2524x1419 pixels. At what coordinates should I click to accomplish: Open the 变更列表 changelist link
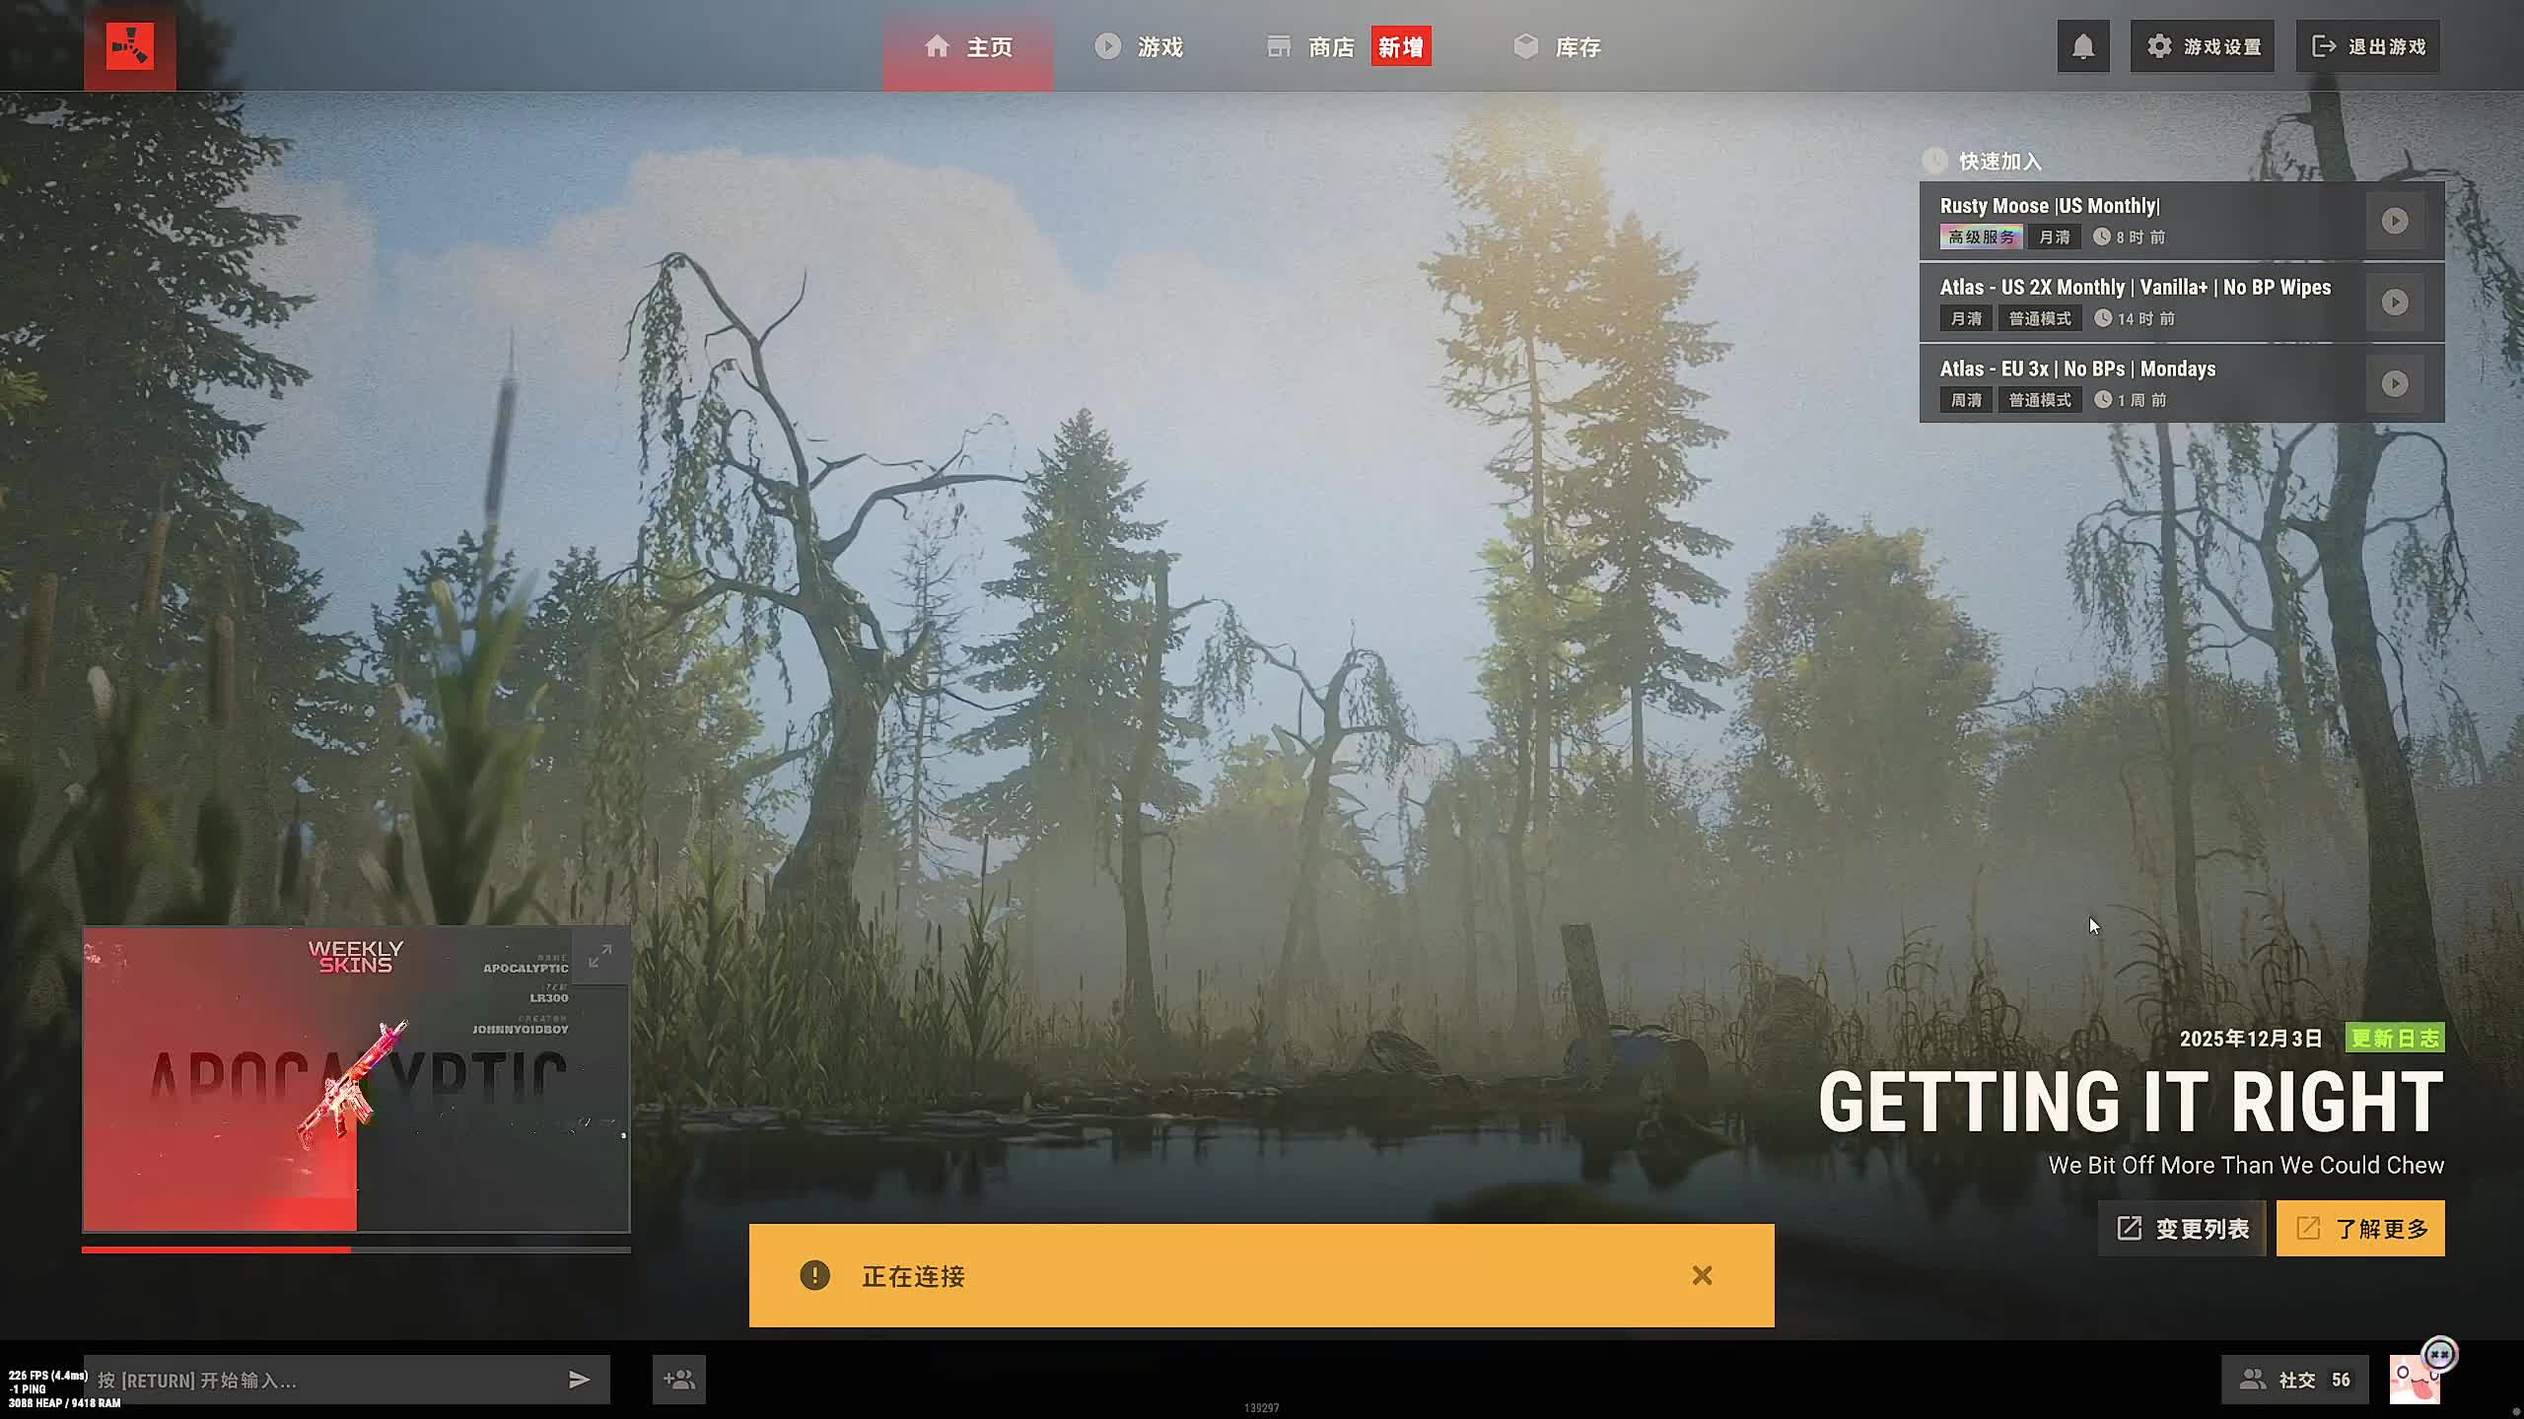tap(2183, 1229)
